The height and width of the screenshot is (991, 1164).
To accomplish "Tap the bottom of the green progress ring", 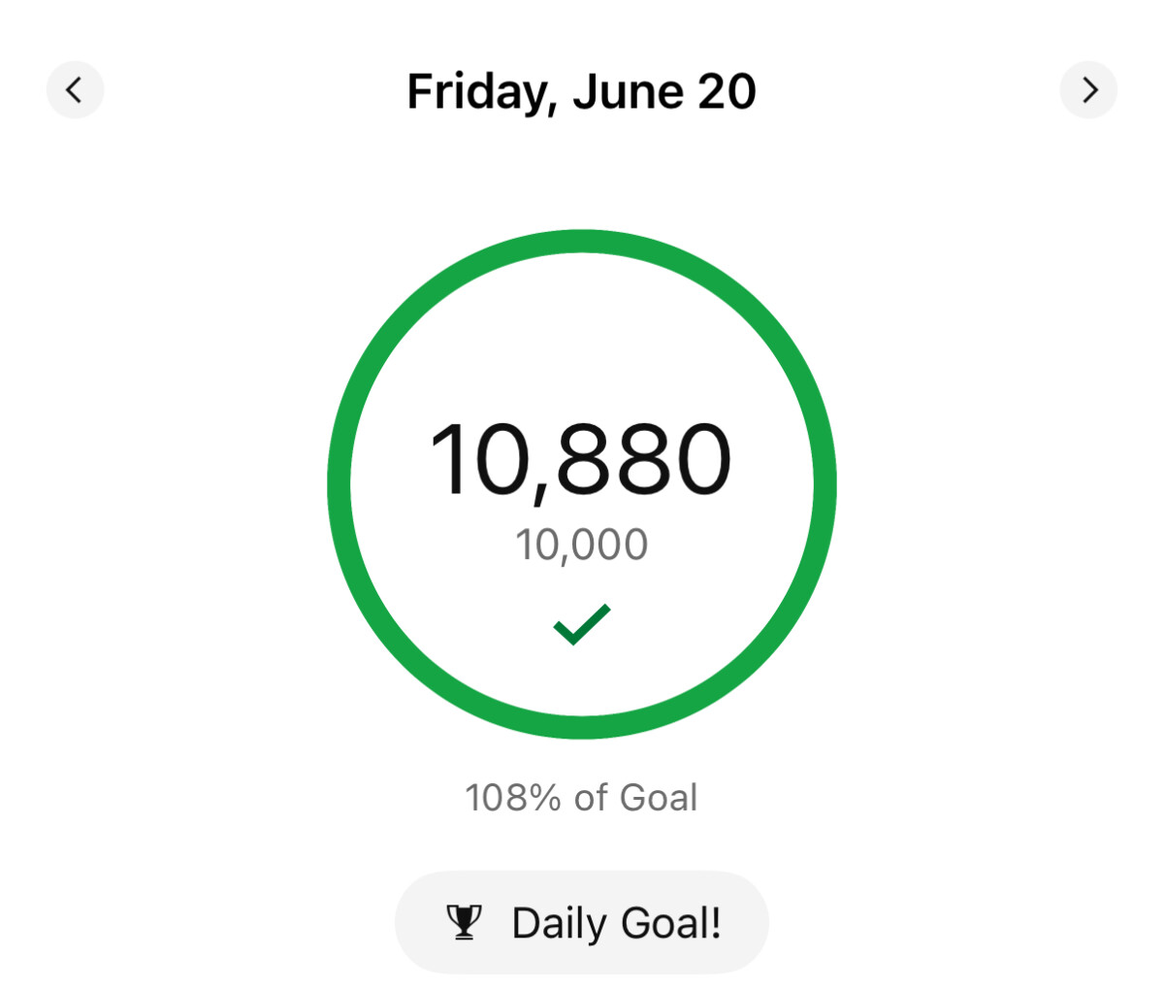I will point(582,728).
